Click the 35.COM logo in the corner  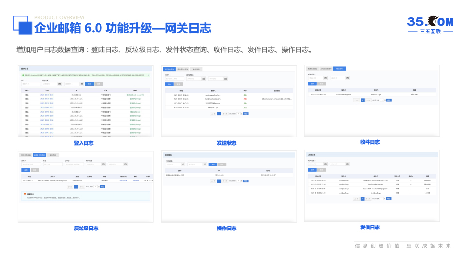pyautogui.click(x=430, y=24)
